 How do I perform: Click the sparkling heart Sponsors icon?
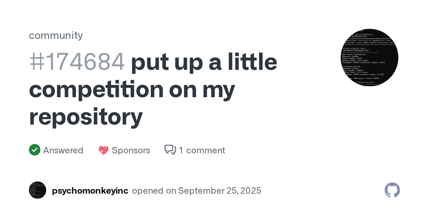point(104,150)
